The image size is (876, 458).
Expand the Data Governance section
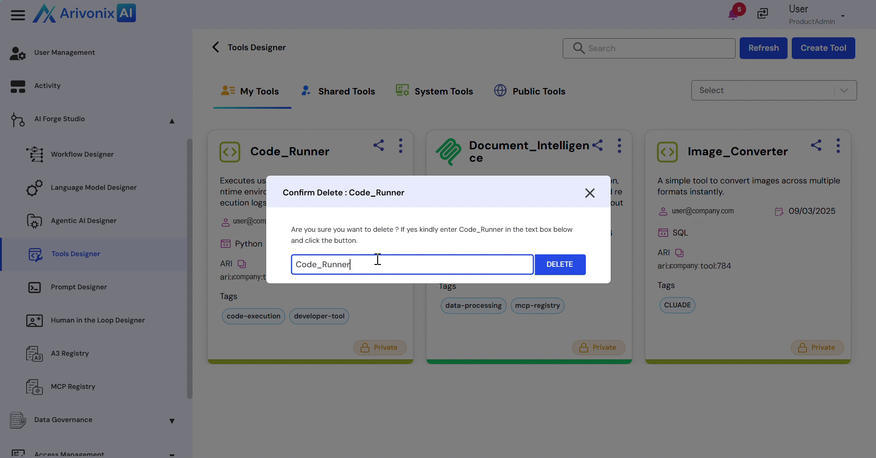tap(172, 421)
